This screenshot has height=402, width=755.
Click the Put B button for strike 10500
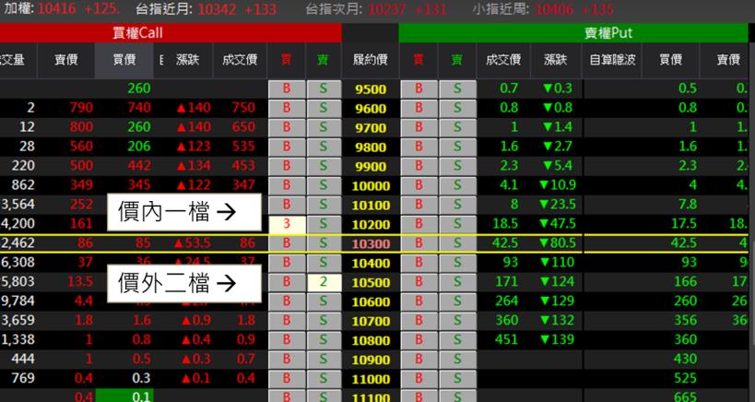pyautogui.click(x=419, y=282)
